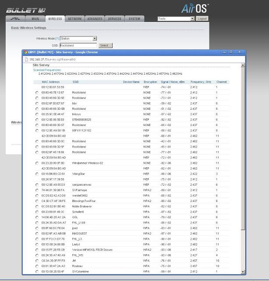Select the sanjuancanvas network radio button
This screenshot has height=281, width=269.
[37, 185]
